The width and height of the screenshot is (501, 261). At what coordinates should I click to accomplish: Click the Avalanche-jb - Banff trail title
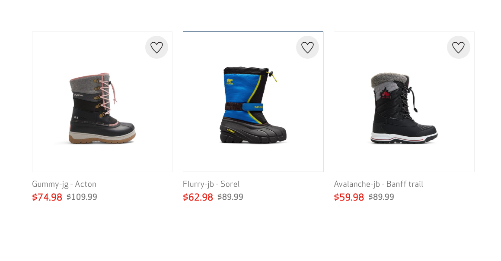pyautogui.click(x=378, y=184)
